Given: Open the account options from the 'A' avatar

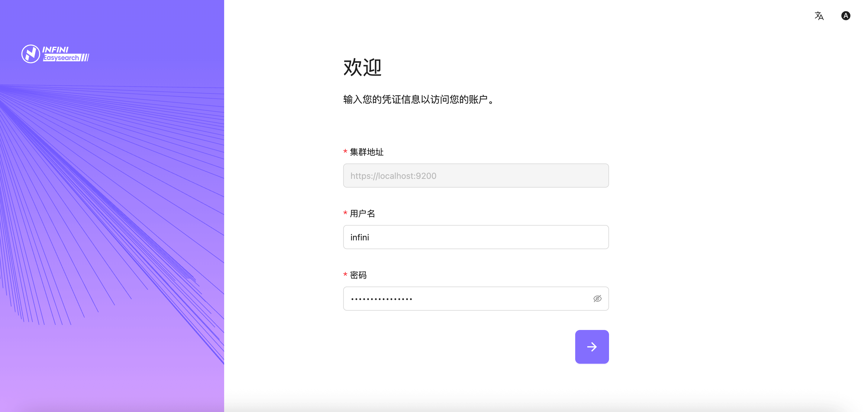Looking at the screenshot, I should coord(846,16).
